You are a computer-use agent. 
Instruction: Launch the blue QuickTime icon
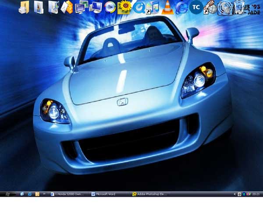pyautogui.click(x=139, y=7)
